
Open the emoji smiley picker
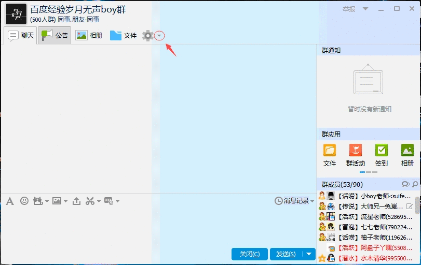[24, 201]
